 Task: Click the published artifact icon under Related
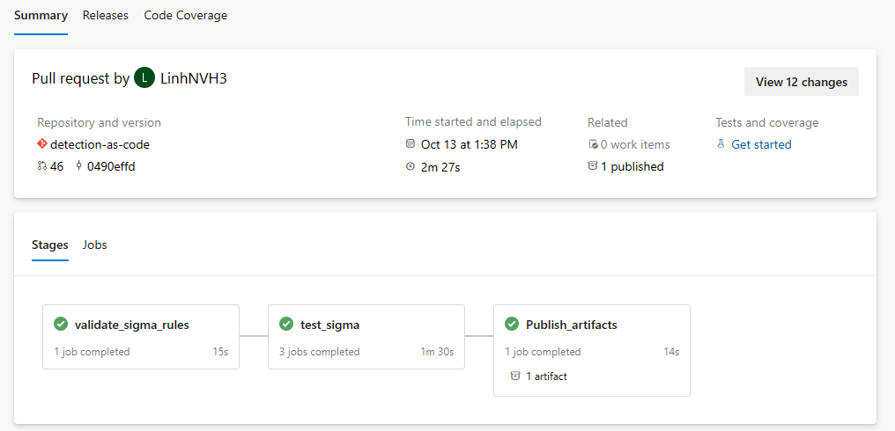coord(593,166)
